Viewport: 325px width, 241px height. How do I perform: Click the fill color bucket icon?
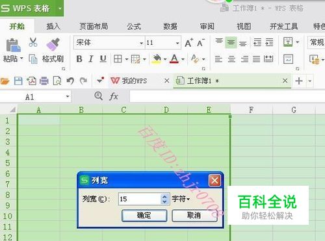pos(157,58)
